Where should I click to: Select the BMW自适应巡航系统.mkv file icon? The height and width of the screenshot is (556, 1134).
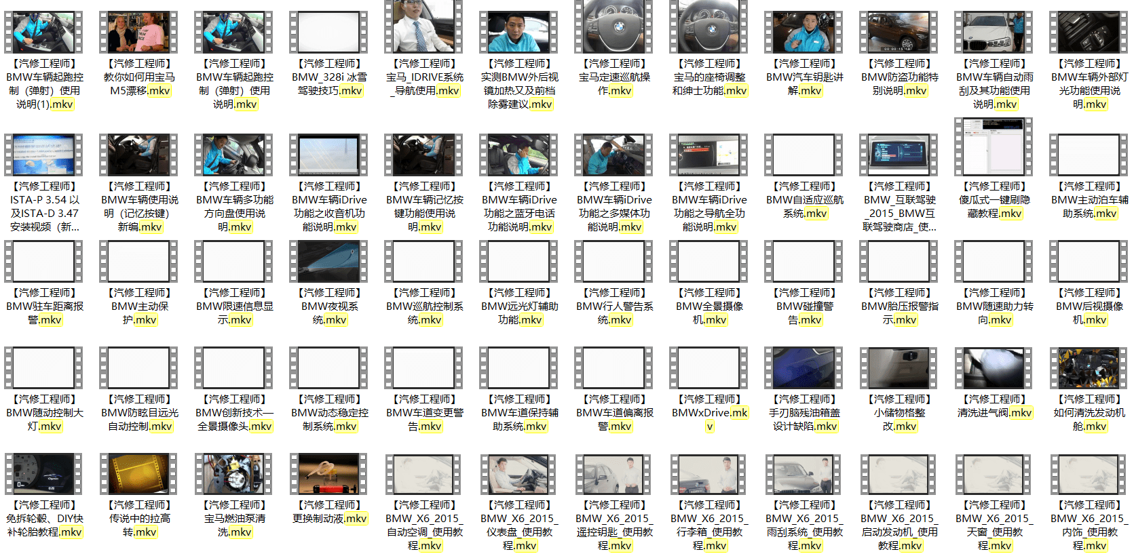804,155
